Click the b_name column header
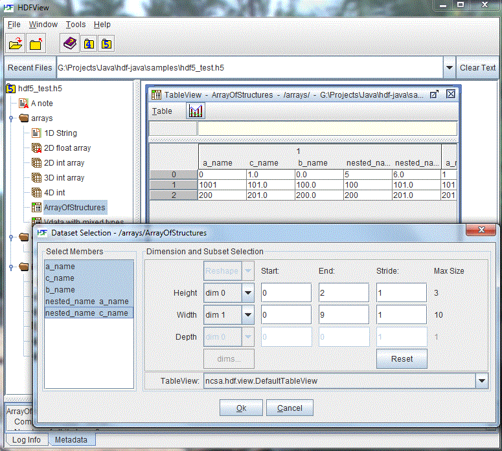This screenshot has height=451, width=502. [313, 163]
